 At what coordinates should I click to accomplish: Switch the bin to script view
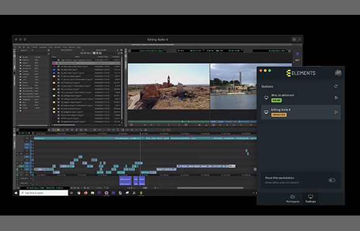[x=101, y=53]
